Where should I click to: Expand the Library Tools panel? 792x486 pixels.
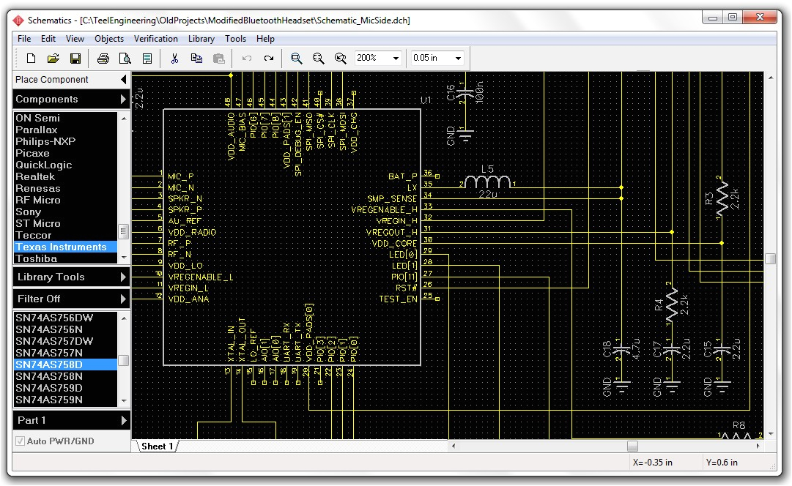point(70,277)
